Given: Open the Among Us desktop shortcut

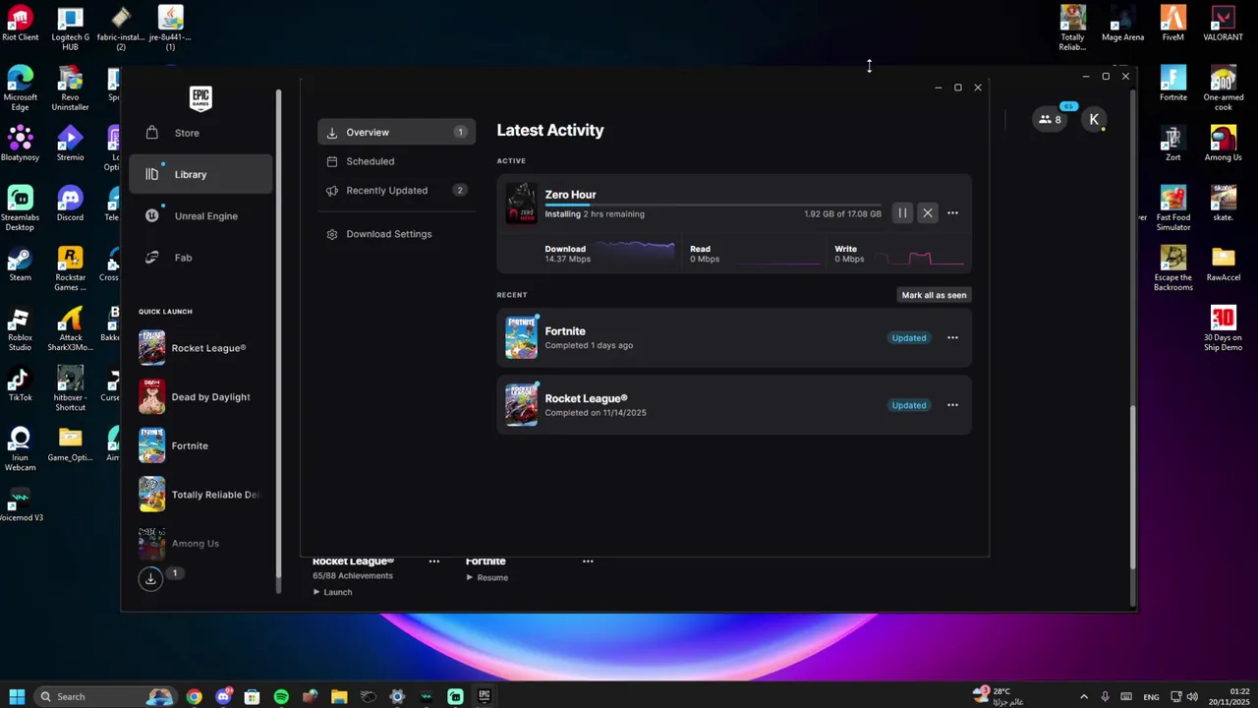Looking at the screenshot, I should [x=1224, y=144].
